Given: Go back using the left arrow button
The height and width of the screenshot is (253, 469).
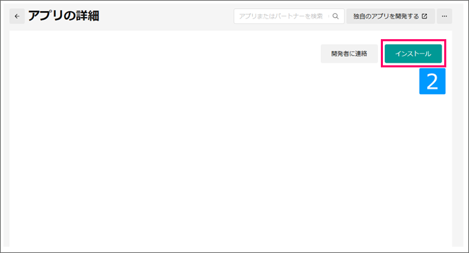Looking at the screenshot, I should click(17, 16).
